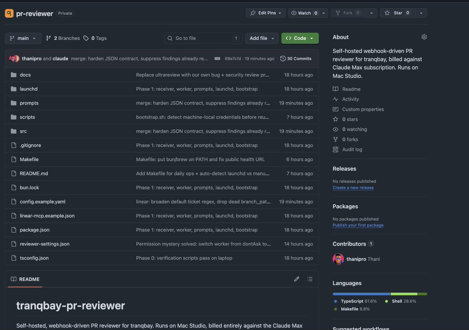
Task: Click the Watch button
Action: tap(304, 13)
